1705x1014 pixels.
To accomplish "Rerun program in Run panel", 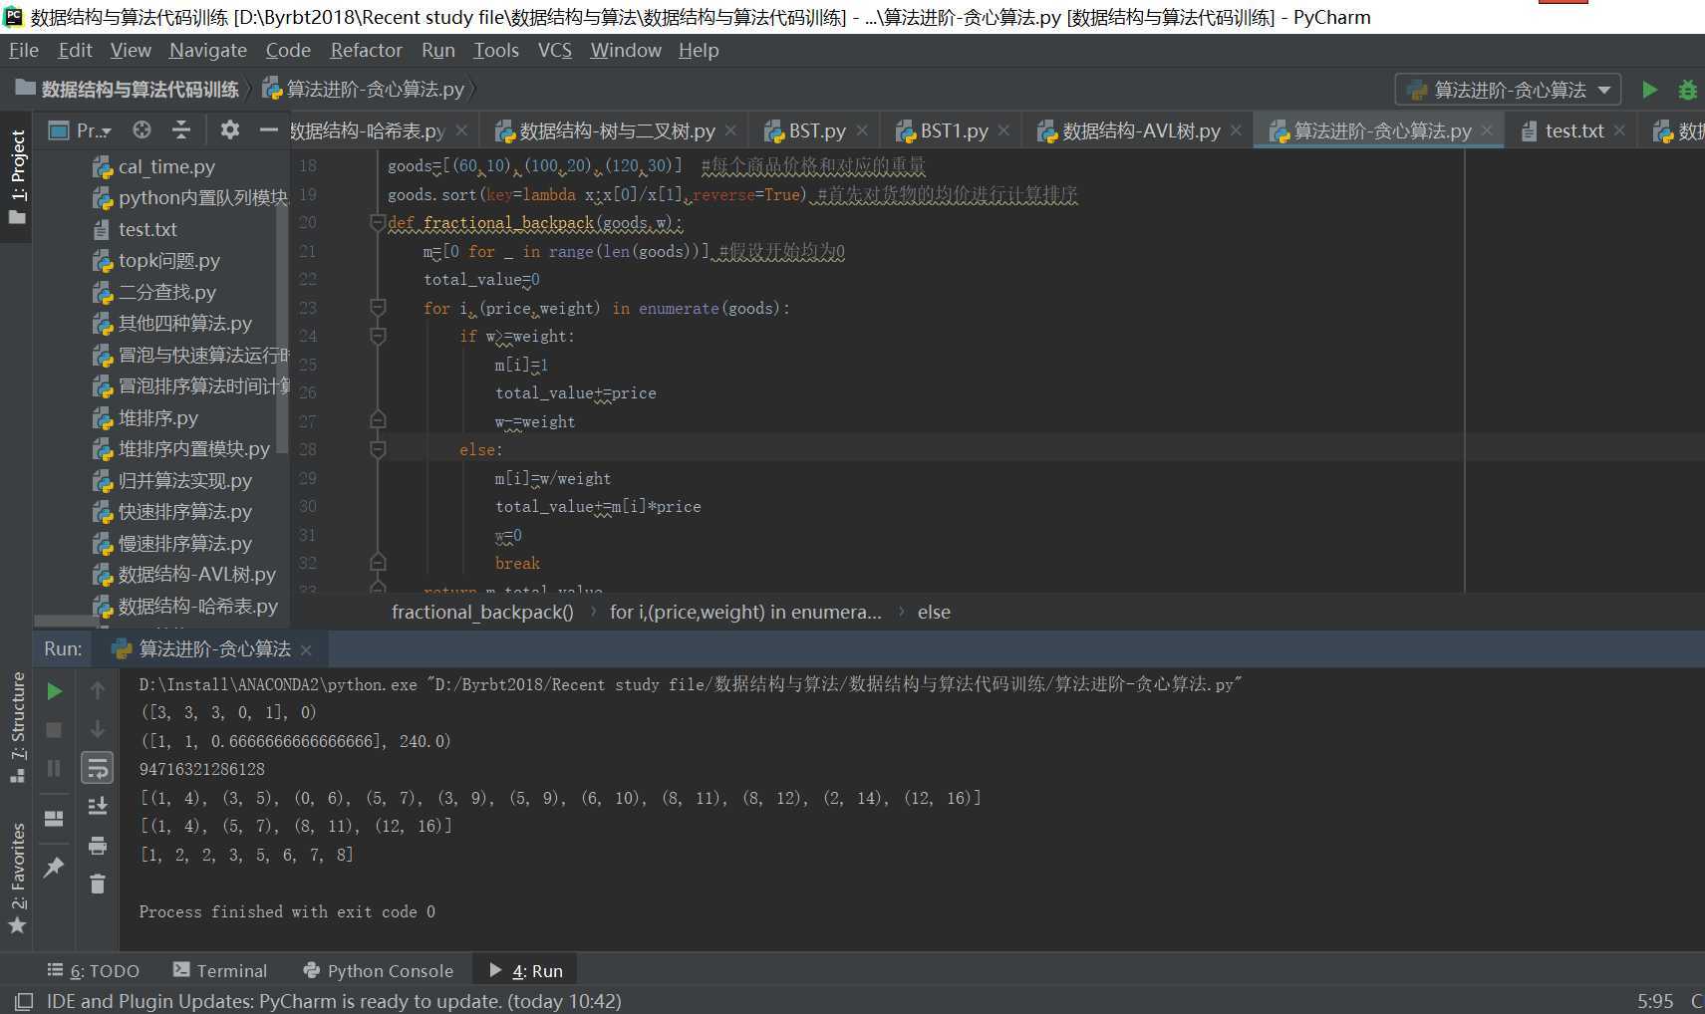I will coord(55,691).
